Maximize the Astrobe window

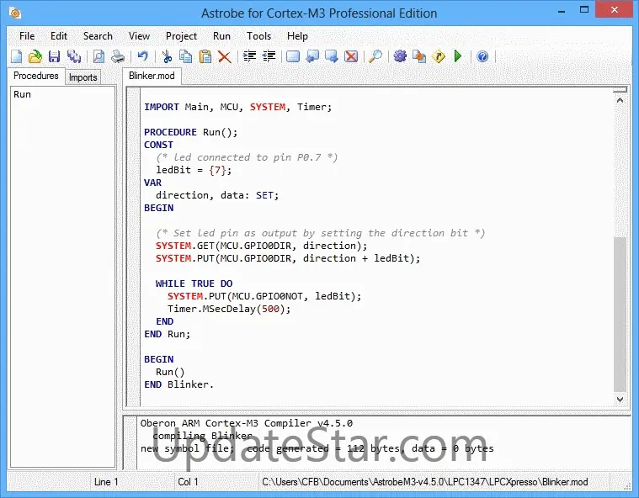(x=584, y=9)
